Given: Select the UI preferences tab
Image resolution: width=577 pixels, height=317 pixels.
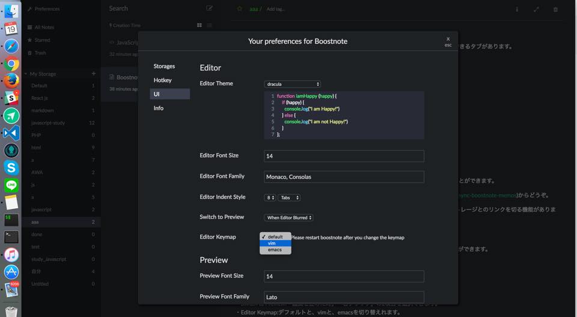Looking at the screenshot, I should point(170,94).
